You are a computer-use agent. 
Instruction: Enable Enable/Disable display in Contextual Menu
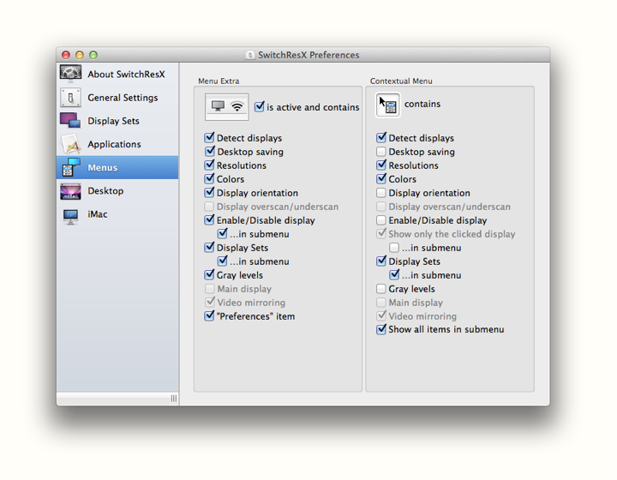coord(380,220)
